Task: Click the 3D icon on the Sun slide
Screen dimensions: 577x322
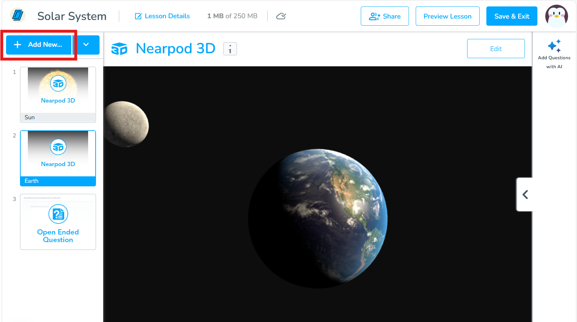Action: (58, 83)
